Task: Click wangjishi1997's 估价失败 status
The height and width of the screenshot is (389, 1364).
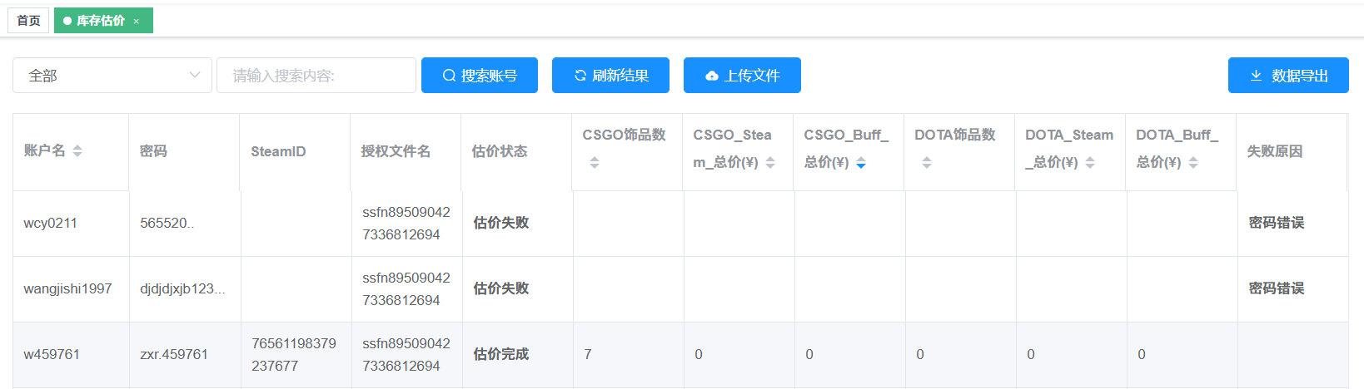Action: tap(501, 288)
